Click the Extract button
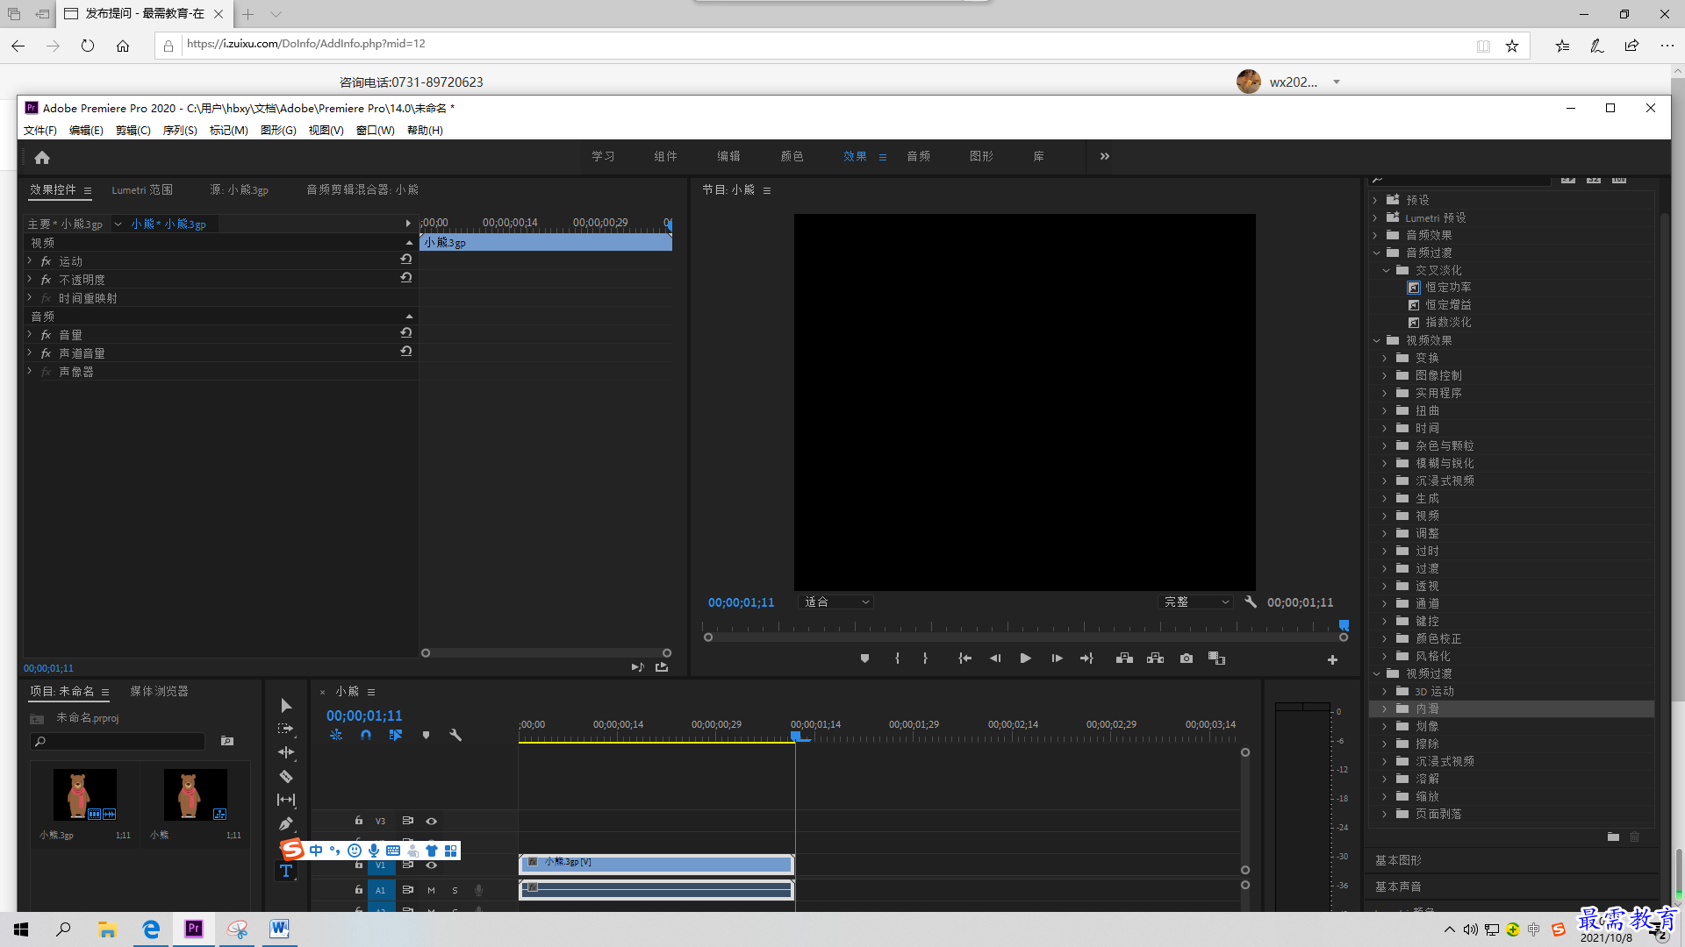Viewport: 1685px width, 947px height. [x=1155, y=659]
